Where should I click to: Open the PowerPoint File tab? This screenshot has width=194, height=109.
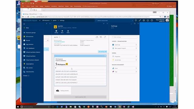click(x=23, y=6)
